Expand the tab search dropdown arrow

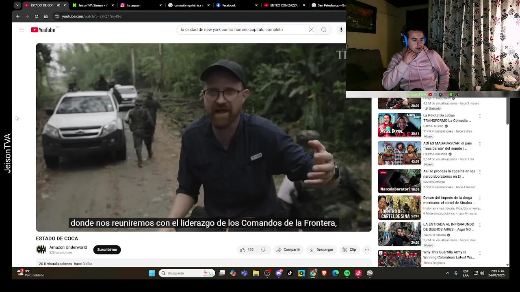tap(17, 5)
